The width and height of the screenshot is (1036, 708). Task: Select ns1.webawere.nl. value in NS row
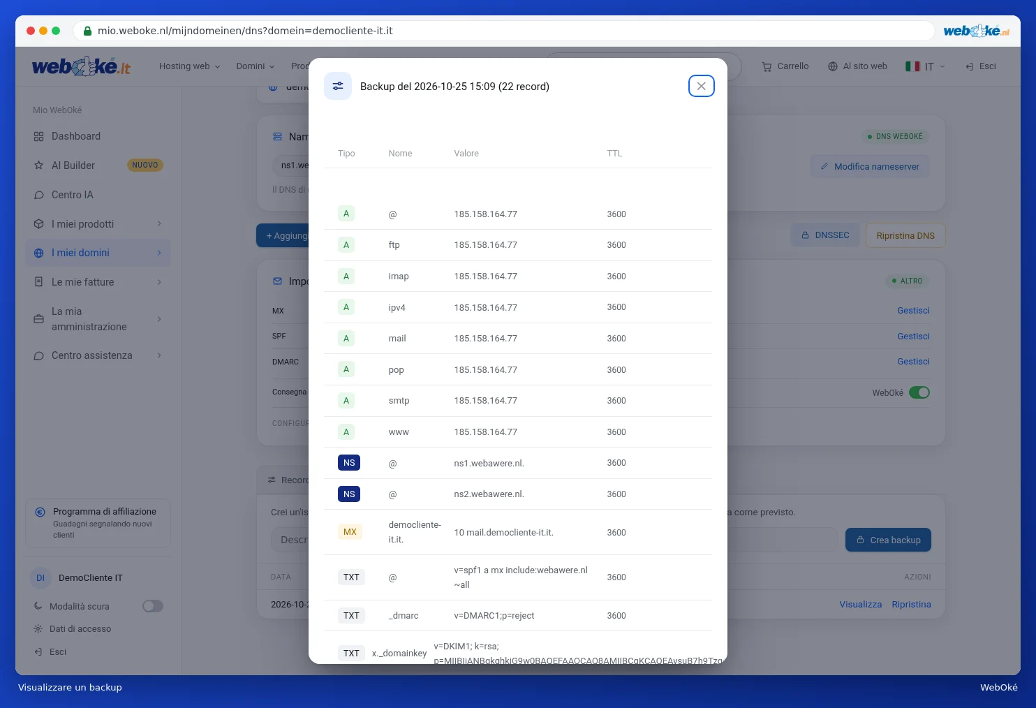click(489, 463)
